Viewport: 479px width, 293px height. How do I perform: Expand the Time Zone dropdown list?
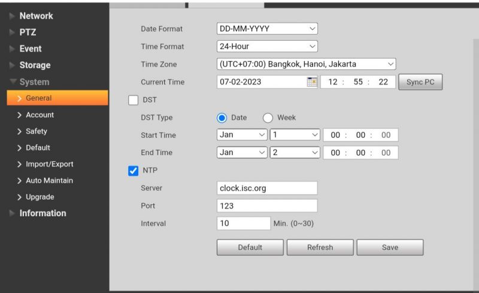(306, 64)
